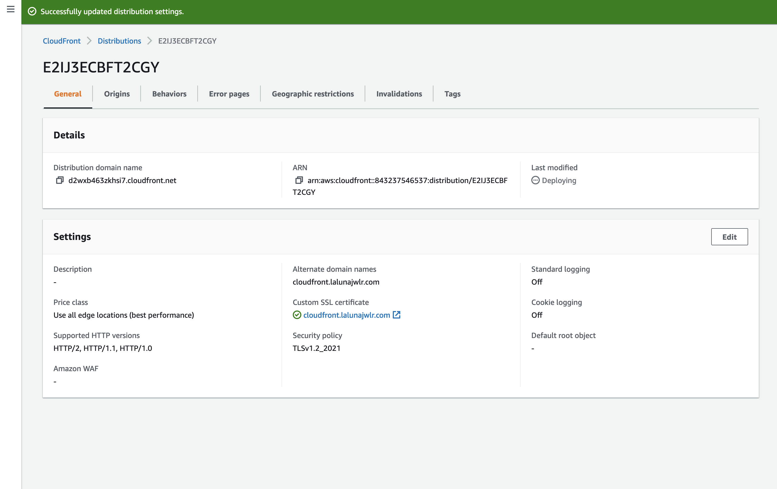Click the d2wxb463zkhsi7.cloudfront.net domain text

pos(122,180)
